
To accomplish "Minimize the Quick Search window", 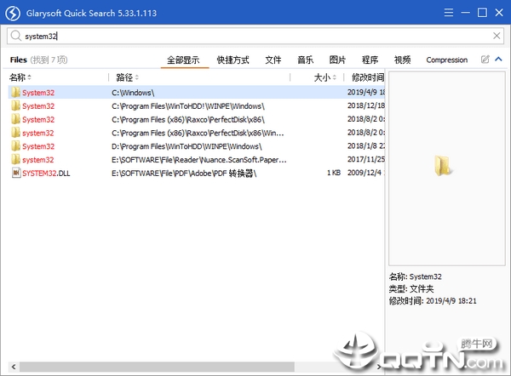I will tap(465, 13).
